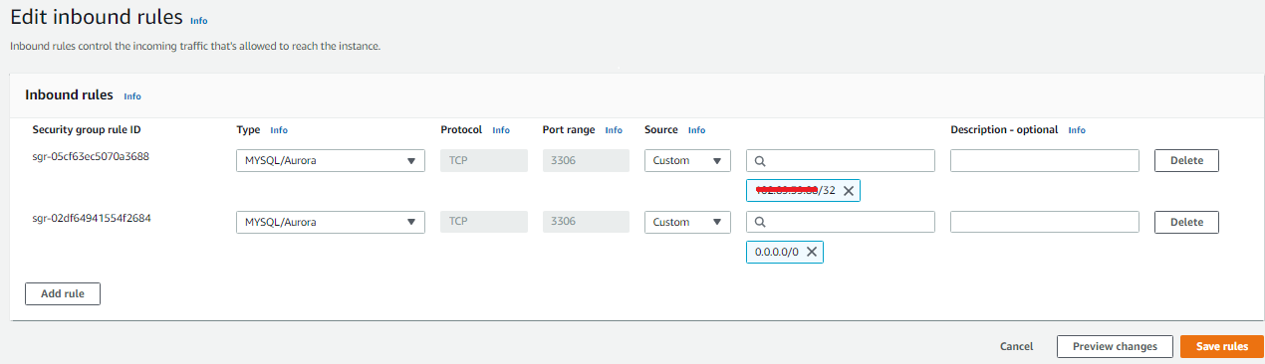Screen dimensions: 1265x364
Task: Focus the description field for rule sgr-02df64941554f2684
Action: pyautogui.click(x=1045, y=223)
